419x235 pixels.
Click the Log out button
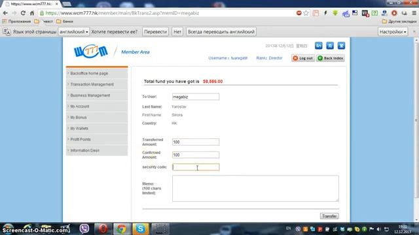point(302,58)
